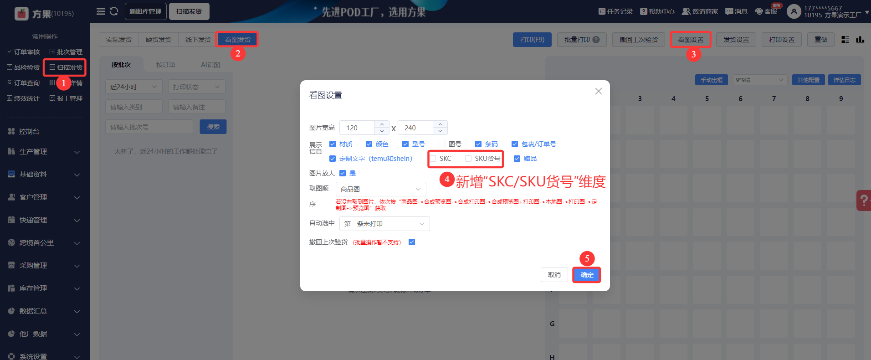
Task: Click 取消 button in dialog
Action: [x=554, y=275]
